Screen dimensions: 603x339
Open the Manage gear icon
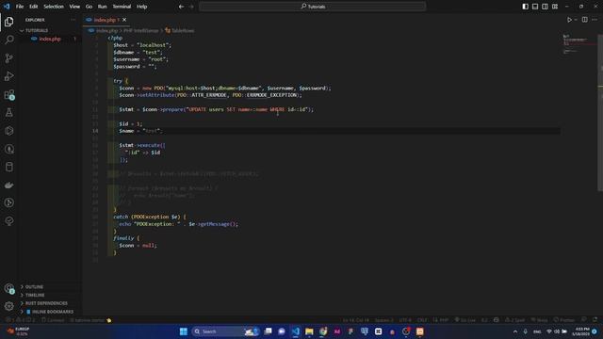(9, 306)
